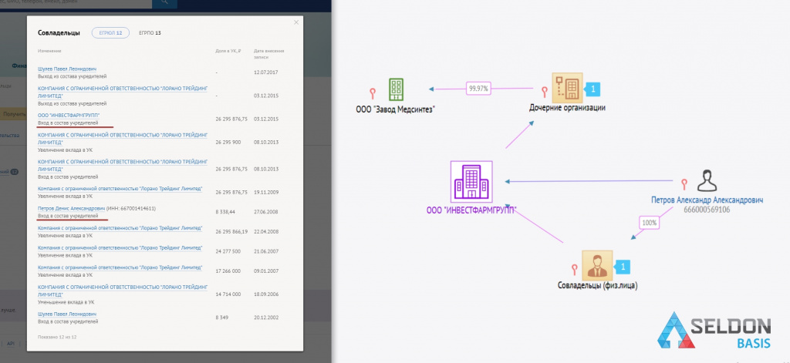The height and width of the screenshot is (363, 790).
Task: Open the API link in the page footer
Action: (x=11, y=344)
